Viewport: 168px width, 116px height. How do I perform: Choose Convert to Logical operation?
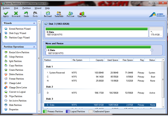(x=17, y=92)
